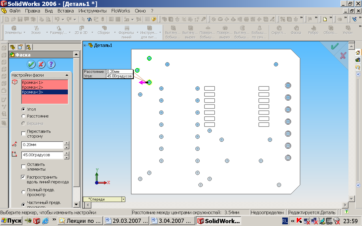Decrease the chamfer angle with down spinner

[x=67, y=157]
